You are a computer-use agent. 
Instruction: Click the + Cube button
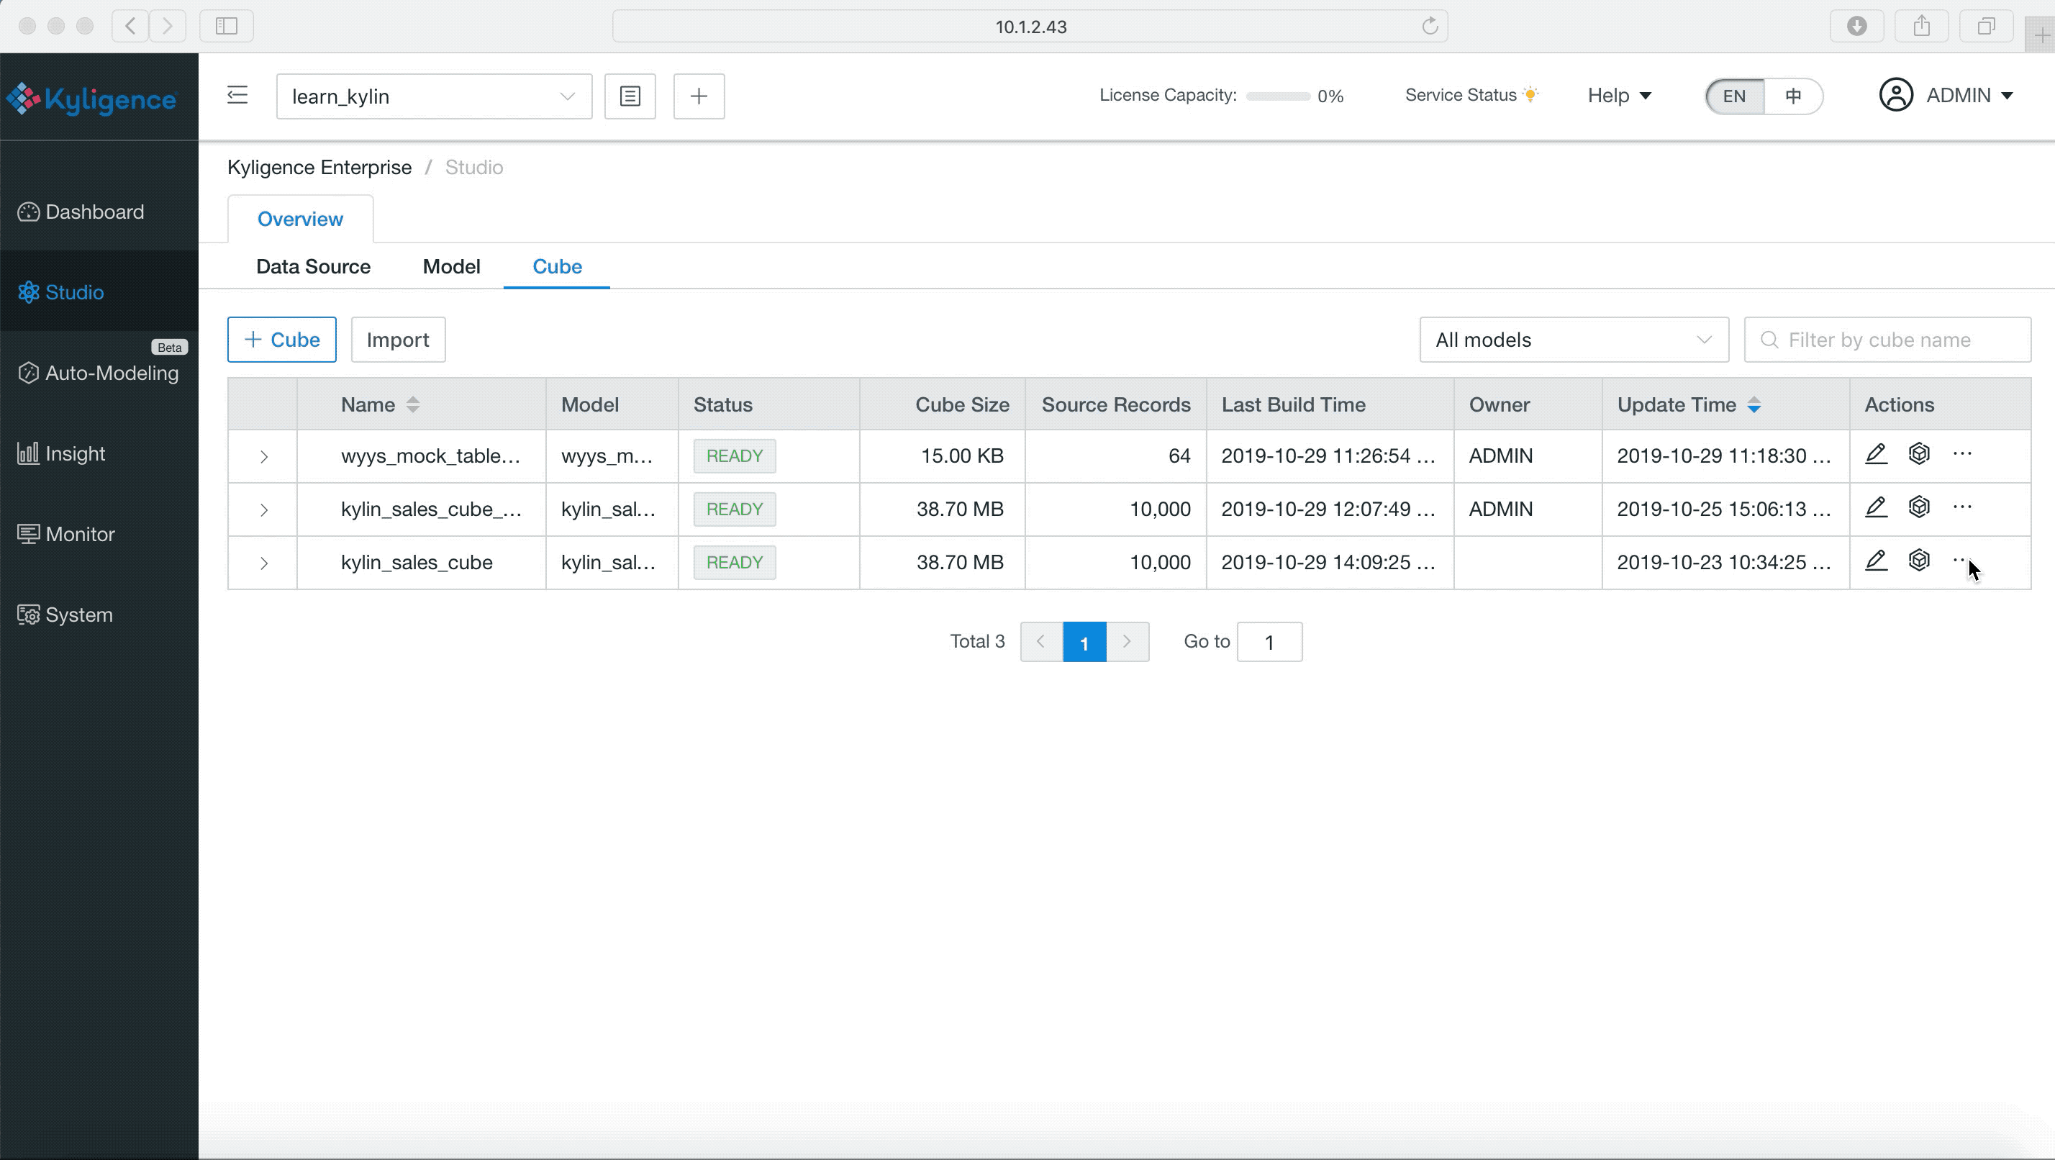click(281, 340)
